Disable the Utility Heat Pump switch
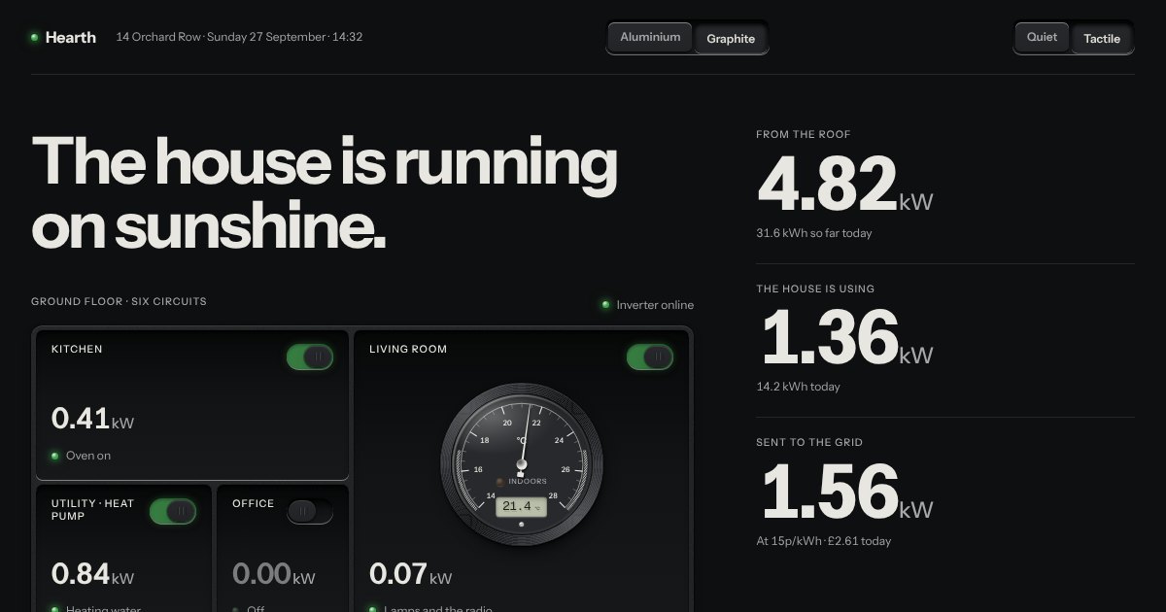Image resolution: width=1166 pixels, height=612 pixels. pyautogui.click(x=173, y=512)
